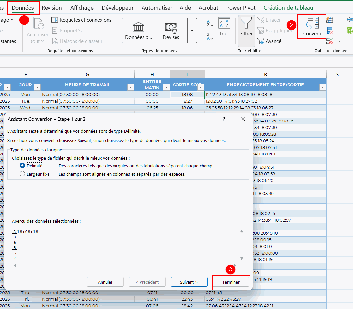The width and height of the screenshot is (353, 309).
Task: Click the Terminer button
Action: (231, 282)
